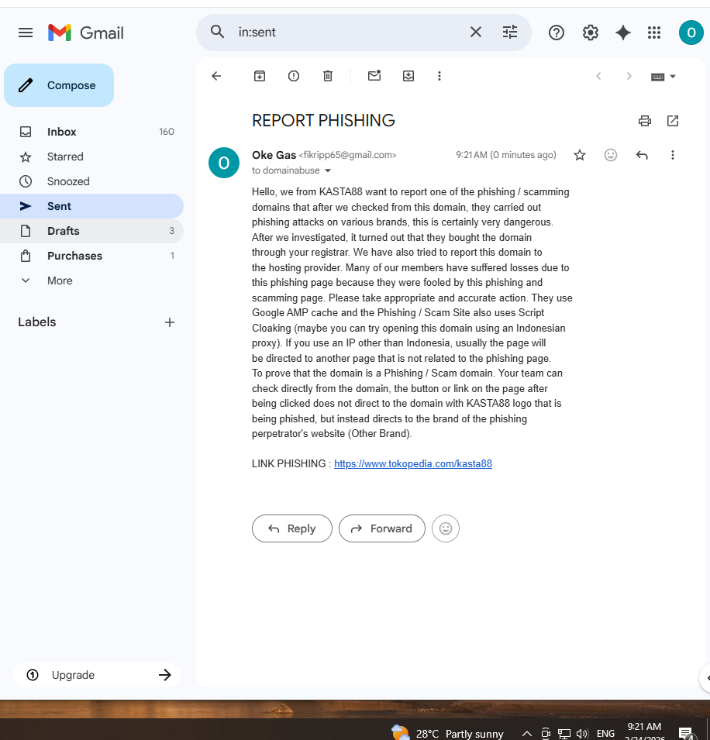The image size is (710, 740).
Task: Click in the search mail field
Action: (x=350, y=32)
